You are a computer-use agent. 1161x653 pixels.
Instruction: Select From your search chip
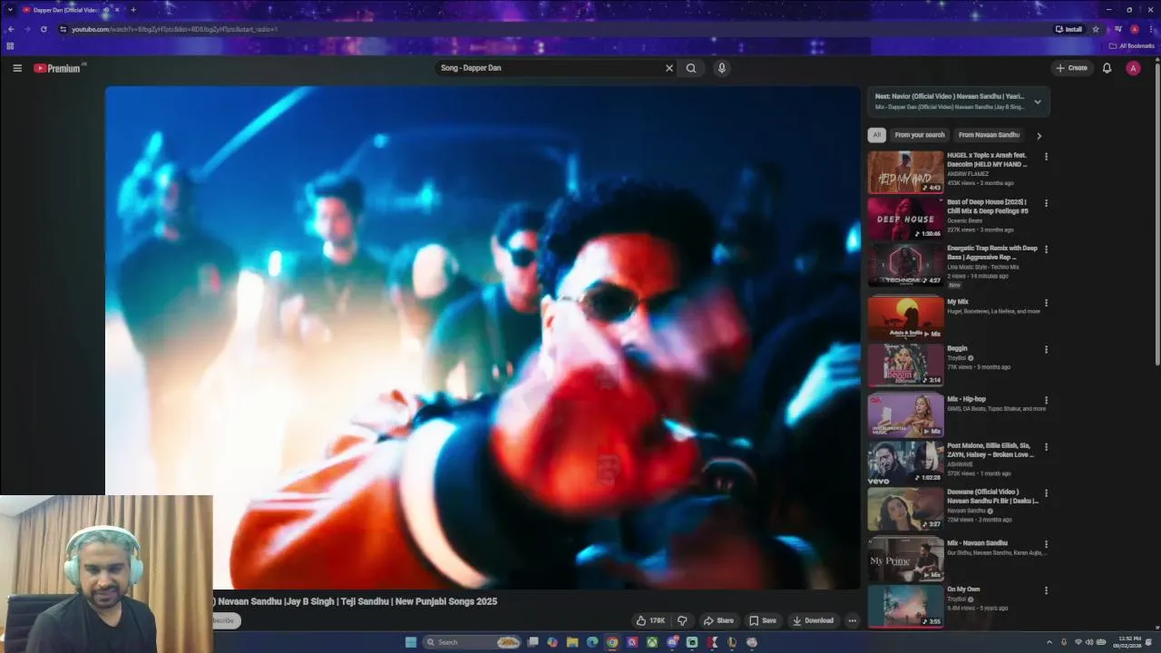[919, 135]
